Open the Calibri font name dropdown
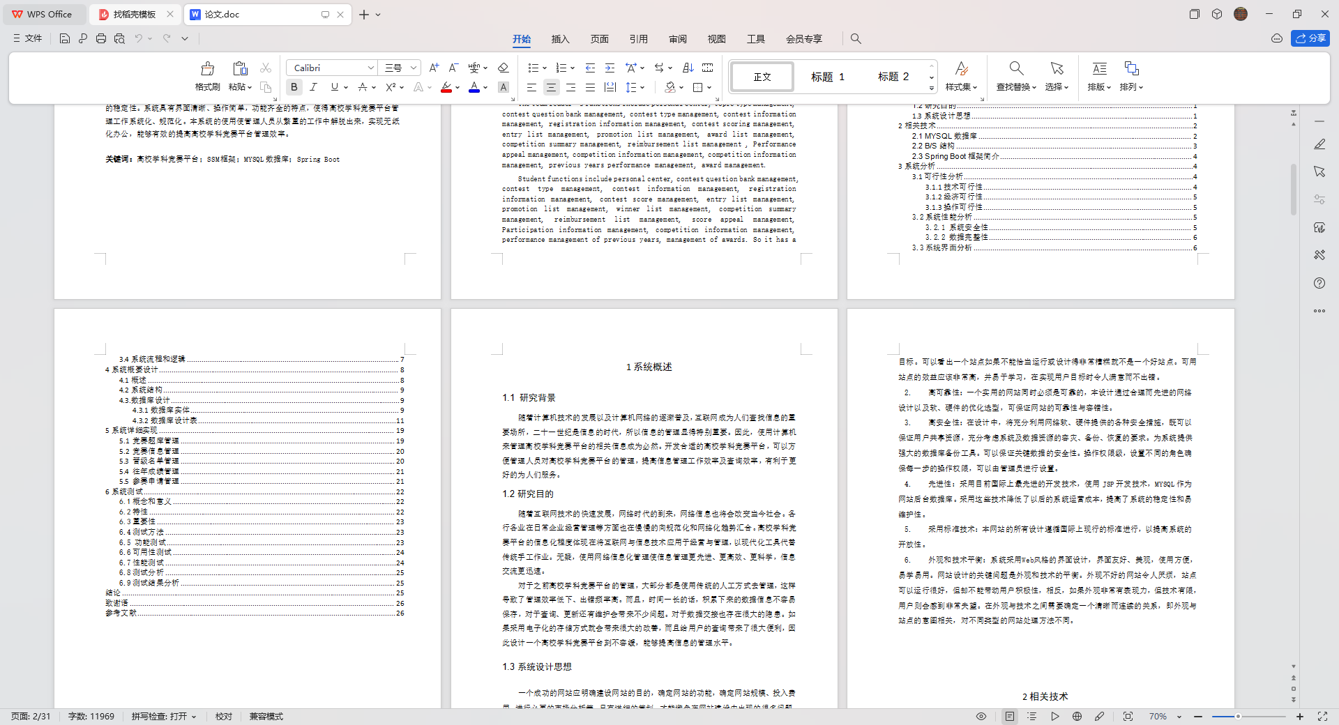This screenshot has width=1339, height=725. [x=370, y=68]
